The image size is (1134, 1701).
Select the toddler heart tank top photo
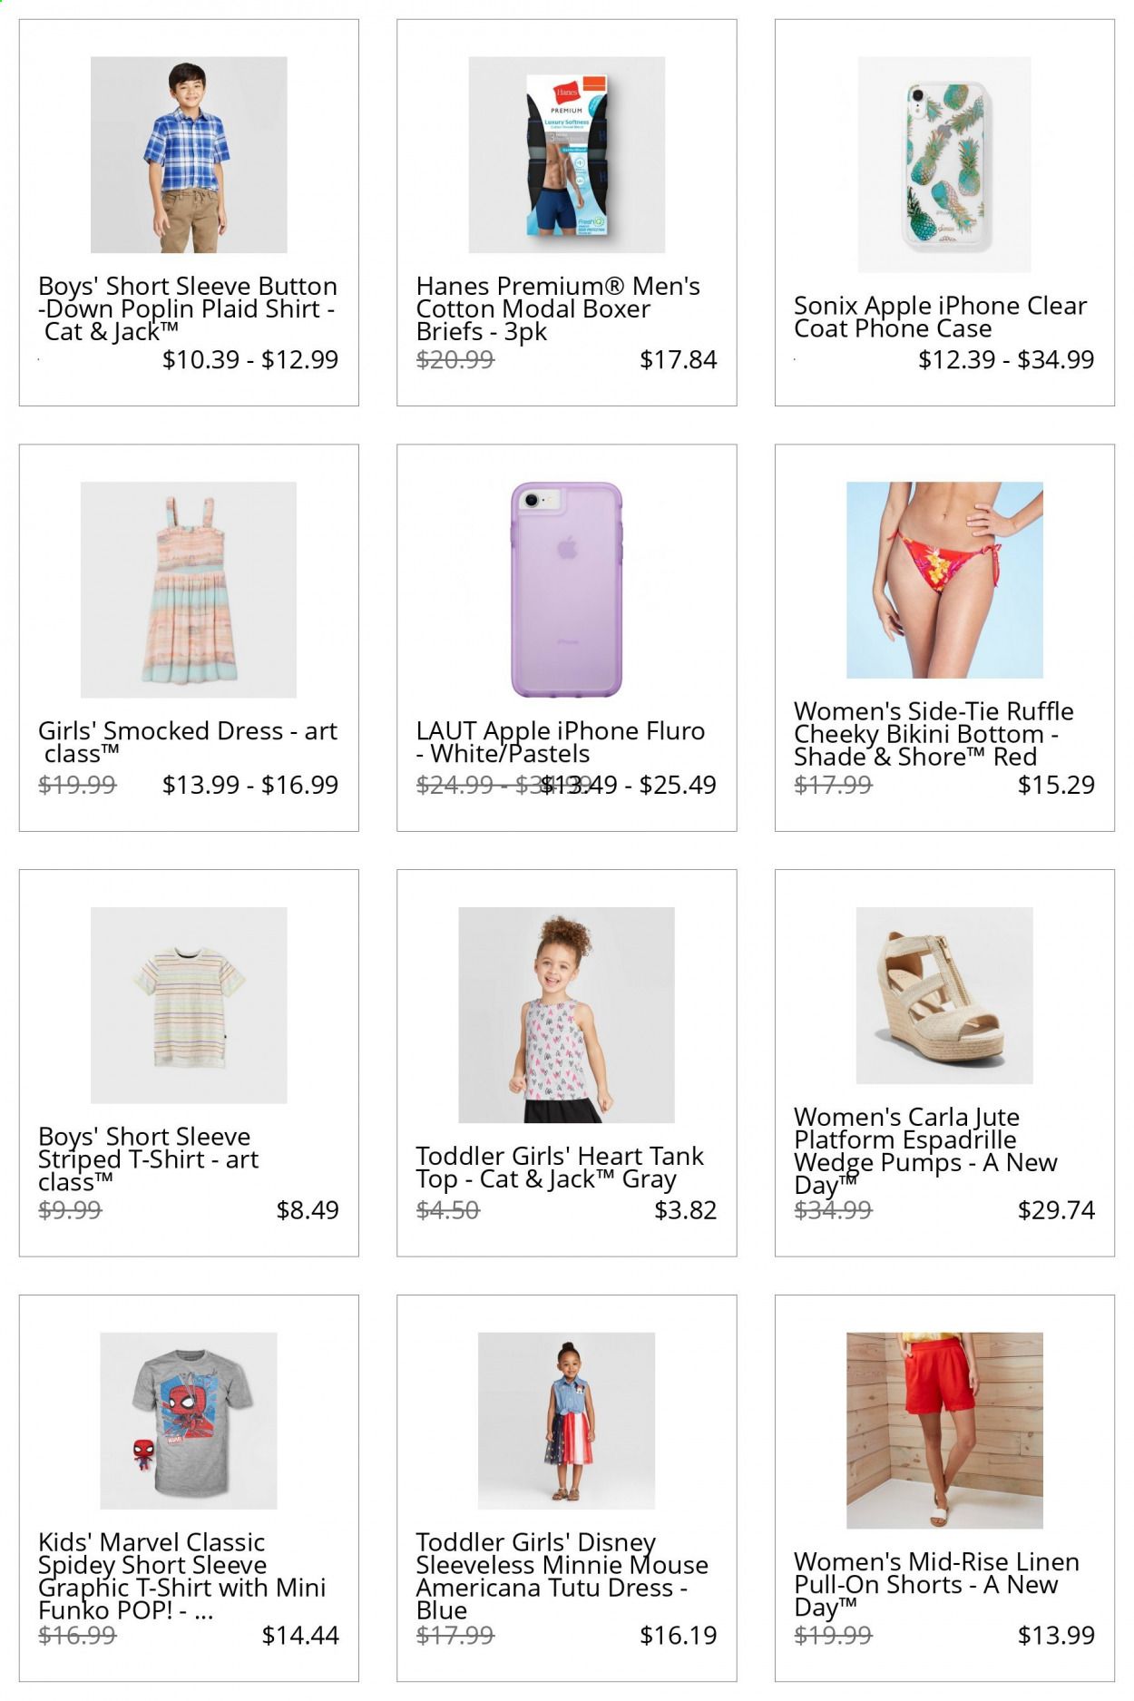567,1015
